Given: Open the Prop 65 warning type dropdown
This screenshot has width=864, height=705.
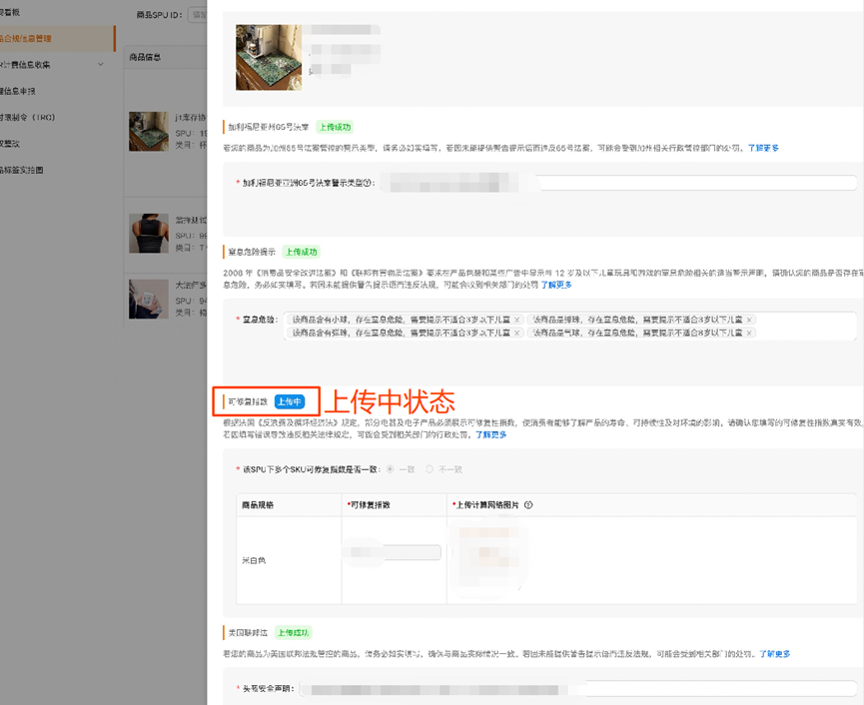Looking at the screenshot, I should coord(619,183).
